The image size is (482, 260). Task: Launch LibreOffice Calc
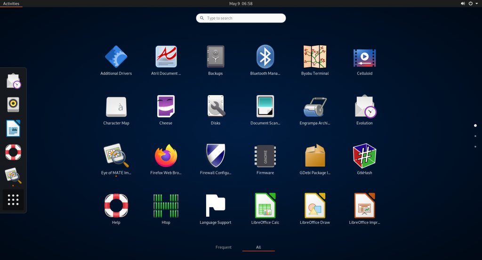click(x=265, y=209)
